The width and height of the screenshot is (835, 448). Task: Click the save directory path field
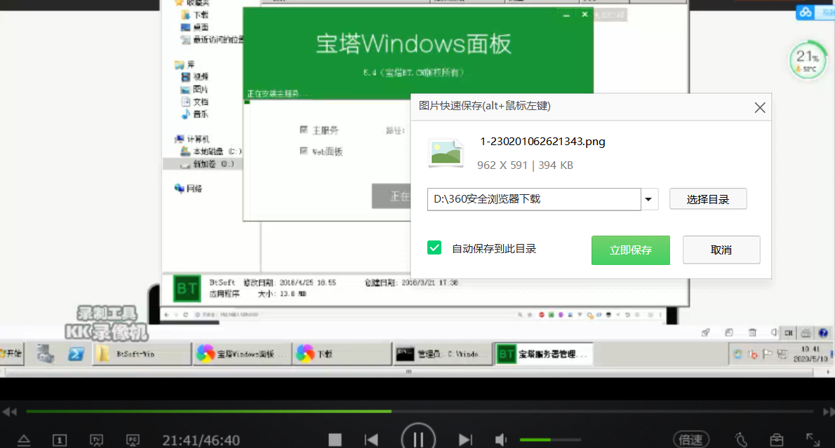tap(533, 199)
